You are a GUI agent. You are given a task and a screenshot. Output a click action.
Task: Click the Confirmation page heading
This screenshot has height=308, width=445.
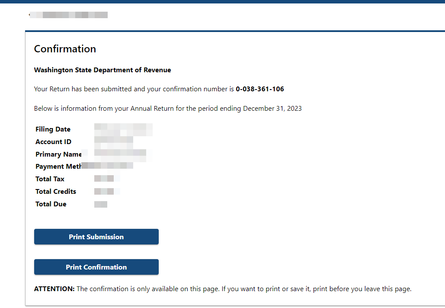click(65, 49)
